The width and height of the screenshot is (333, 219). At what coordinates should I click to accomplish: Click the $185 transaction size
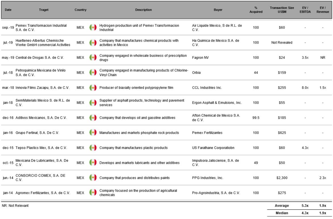(282, 117)
